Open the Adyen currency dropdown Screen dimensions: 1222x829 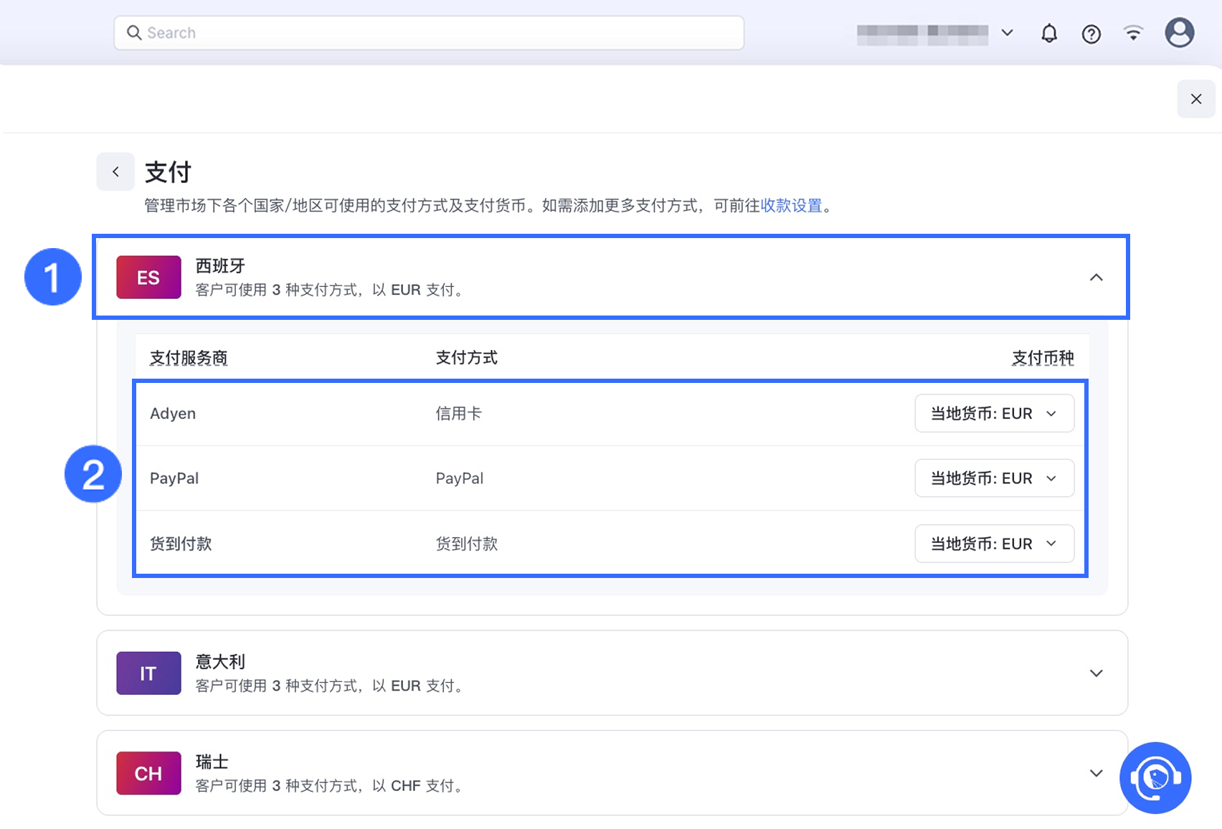point(994,414)
